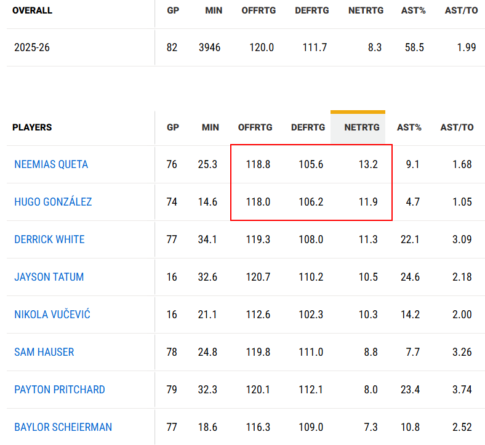Sort players table by GP column
Screen dimensions: 485x445
pos(172,127)
